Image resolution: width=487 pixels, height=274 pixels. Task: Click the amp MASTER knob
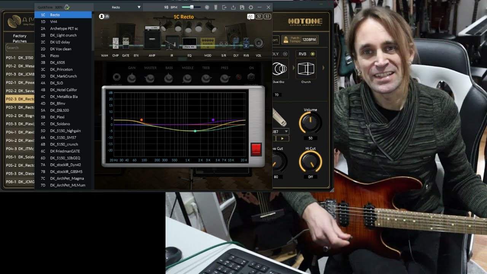click(150, 78)
